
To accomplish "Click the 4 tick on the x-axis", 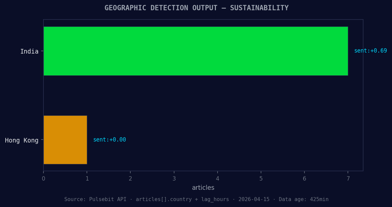I will pos(218,178).
